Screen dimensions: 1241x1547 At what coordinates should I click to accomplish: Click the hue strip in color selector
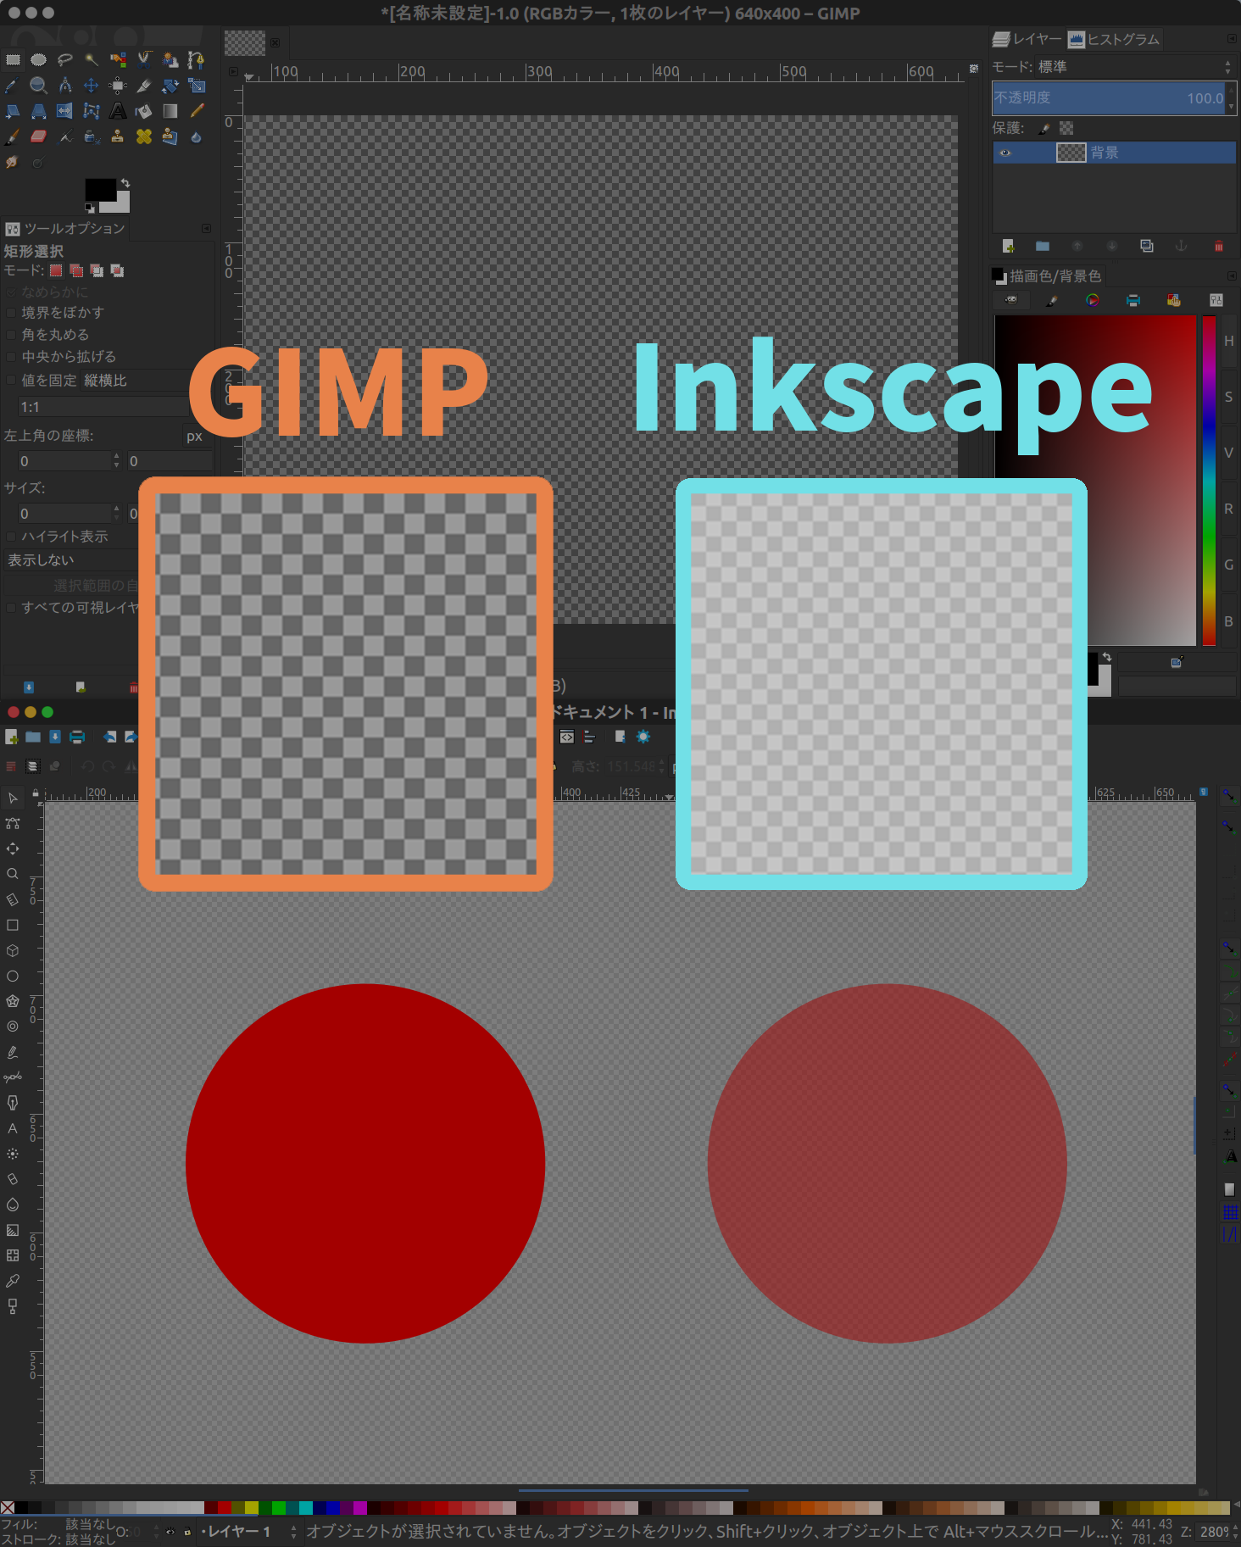(x=1209, y=480)
